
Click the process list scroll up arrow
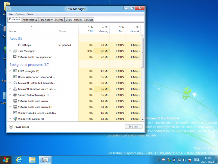pyautogui.click(x=143, y=36)
